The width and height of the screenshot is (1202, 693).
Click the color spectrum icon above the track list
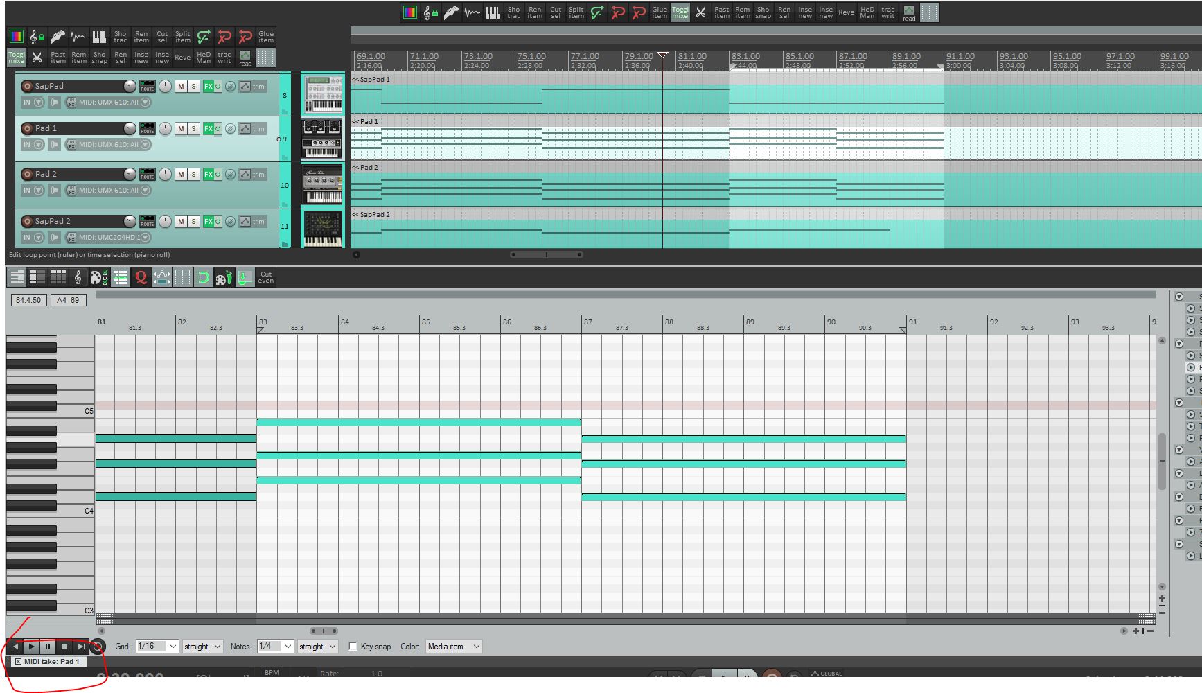(17, 37)
